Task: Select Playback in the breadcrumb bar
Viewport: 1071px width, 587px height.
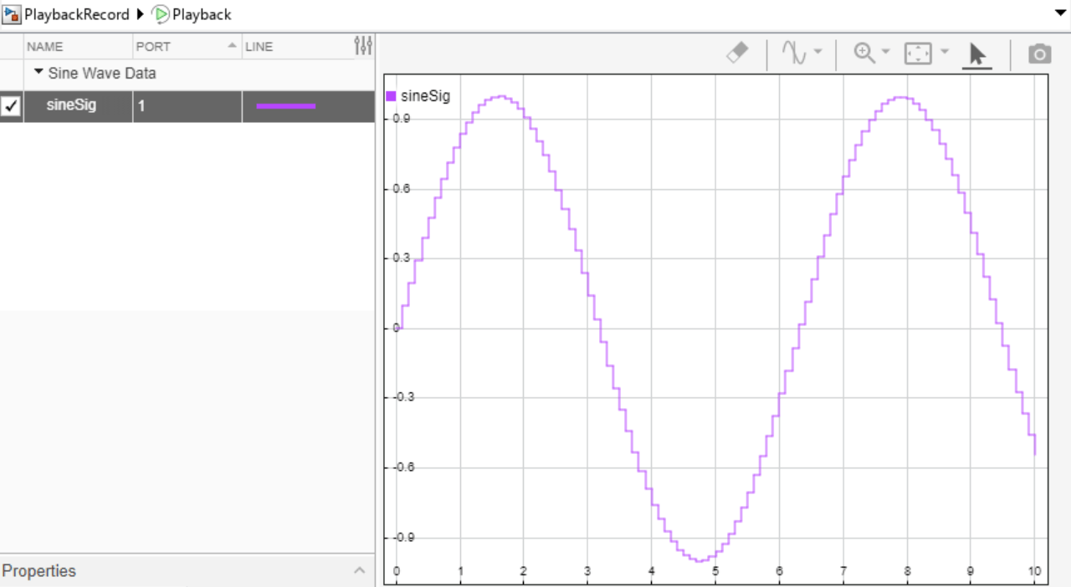Action: [x=199, y=14]
